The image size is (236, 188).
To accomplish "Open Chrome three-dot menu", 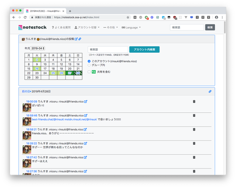I will tap(222, 17).
